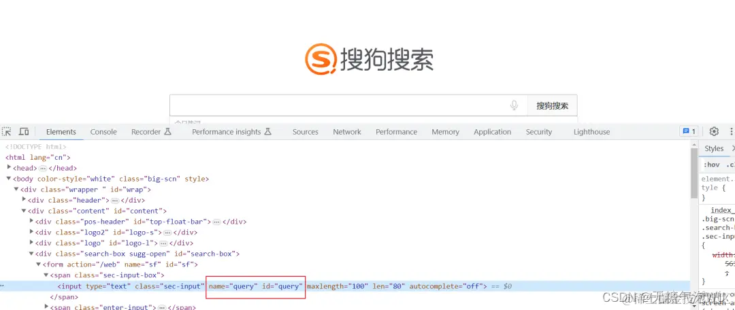Click the Recorder tab flask icon
Viewport: 735px width, 310px height.
pyautogui.click(x=167, y=132)
